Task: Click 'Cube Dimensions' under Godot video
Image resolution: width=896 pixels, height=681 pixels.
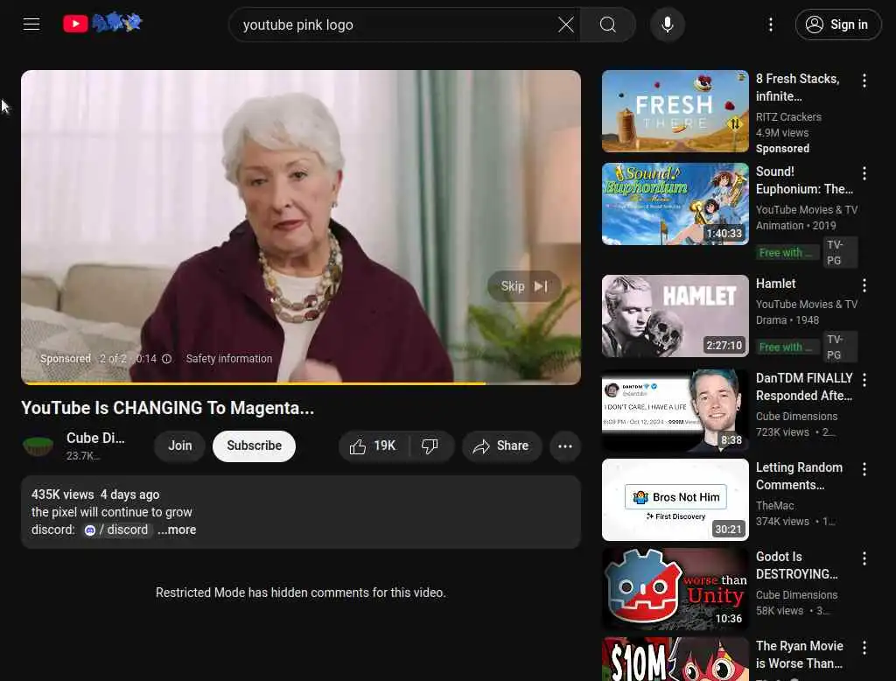Action: point(796,594)
